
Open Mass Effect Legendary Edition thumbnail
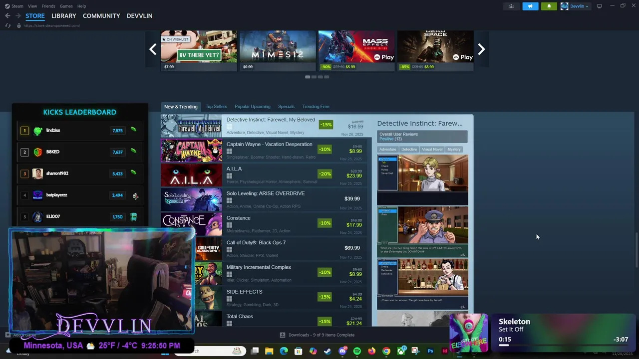click(356, 51)
